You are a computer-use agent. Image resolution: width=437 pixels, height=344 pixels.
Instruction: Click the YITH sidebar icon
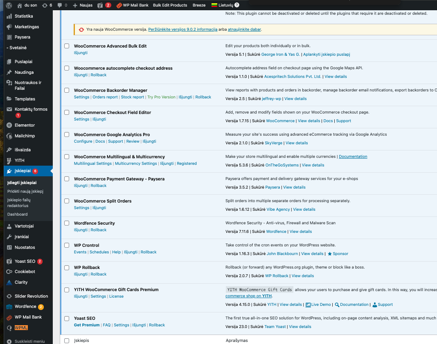[x=9, y=161]
